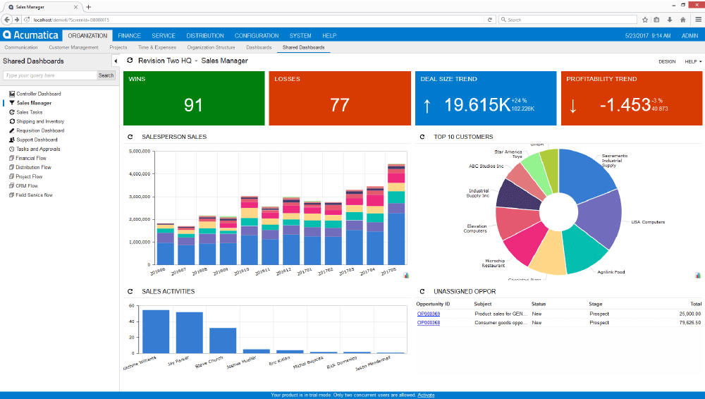The height and width of the screenshot is (399, 705).
Task: Click the Distribution Flow icon
Action: tap(12, 167)
